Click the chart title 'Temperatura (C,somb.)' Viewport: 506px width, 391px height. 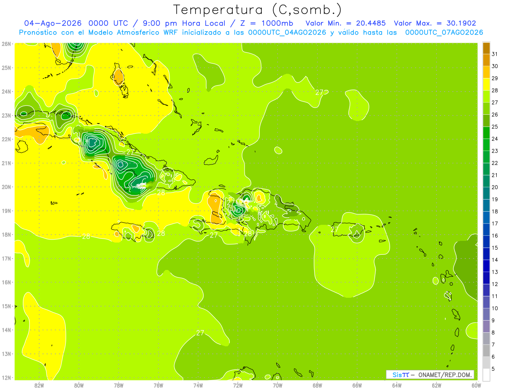click(258, 10)
